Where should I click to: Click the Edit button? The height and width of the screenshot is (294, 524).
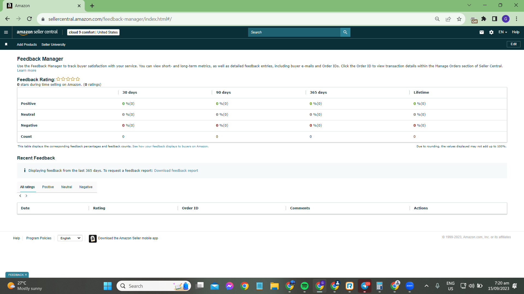[514, 44]
